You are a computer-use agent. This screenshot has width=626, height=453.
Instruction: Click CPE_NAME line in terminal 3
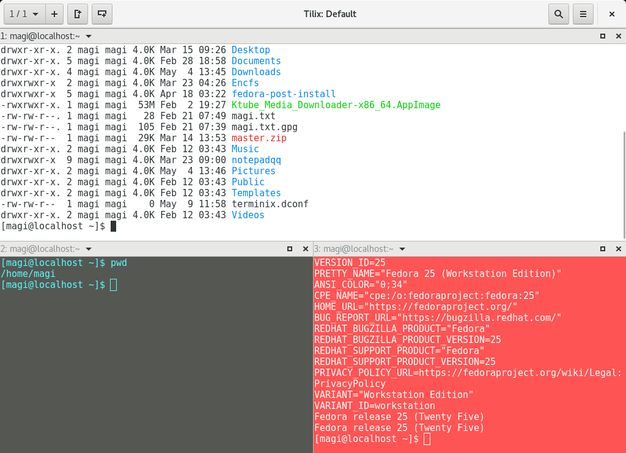427,296
